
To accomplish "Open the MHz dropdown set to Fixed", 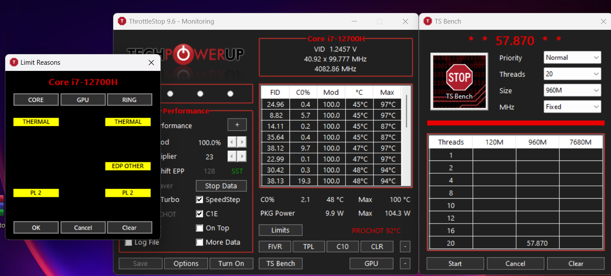I will coord(573,107).
